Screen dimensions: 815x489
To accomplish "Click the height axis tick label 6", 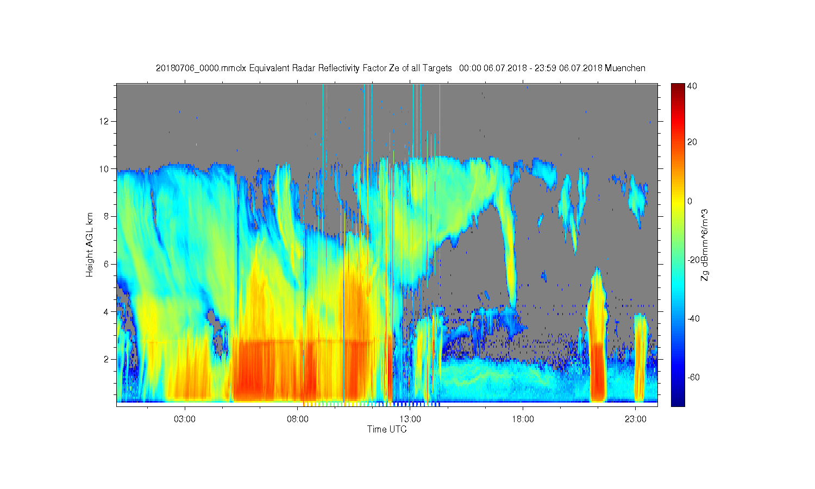I will click(x=107, y=264).
